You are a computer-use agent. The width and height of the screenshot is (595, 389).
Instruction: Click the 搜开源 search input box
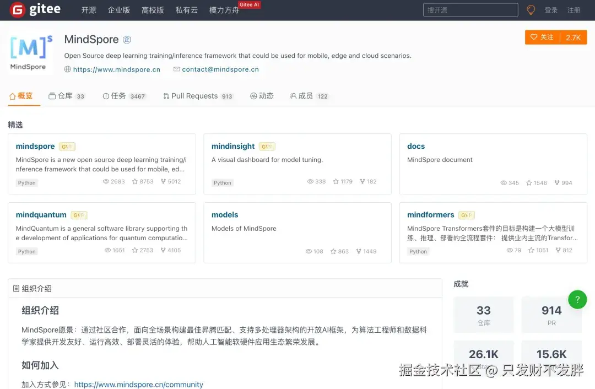(x=470, y=9)
